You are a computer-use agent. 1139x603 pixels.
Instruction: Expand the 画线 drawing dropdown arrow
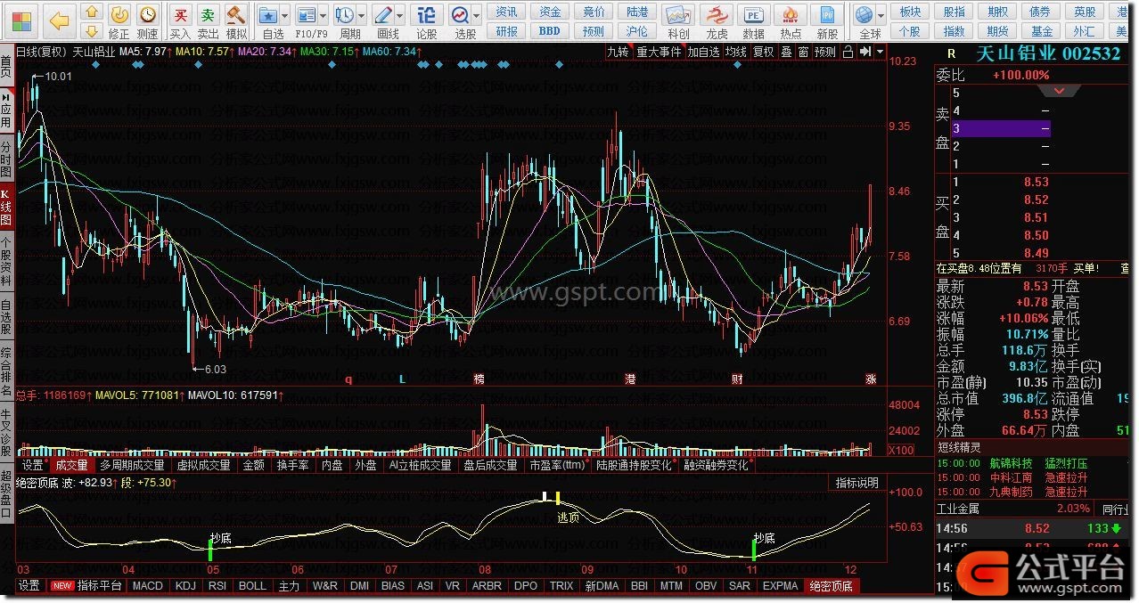[x=400, y=16]
